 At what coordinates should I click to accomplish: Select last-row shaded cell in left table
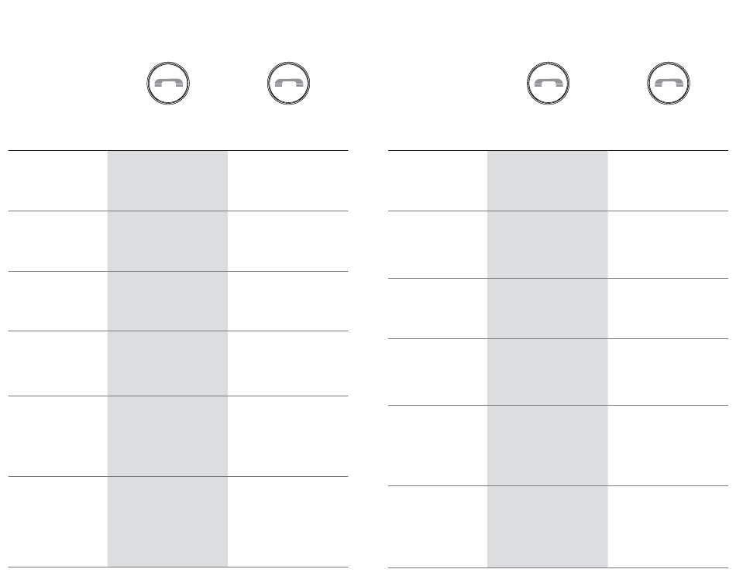tap(167, 522)
